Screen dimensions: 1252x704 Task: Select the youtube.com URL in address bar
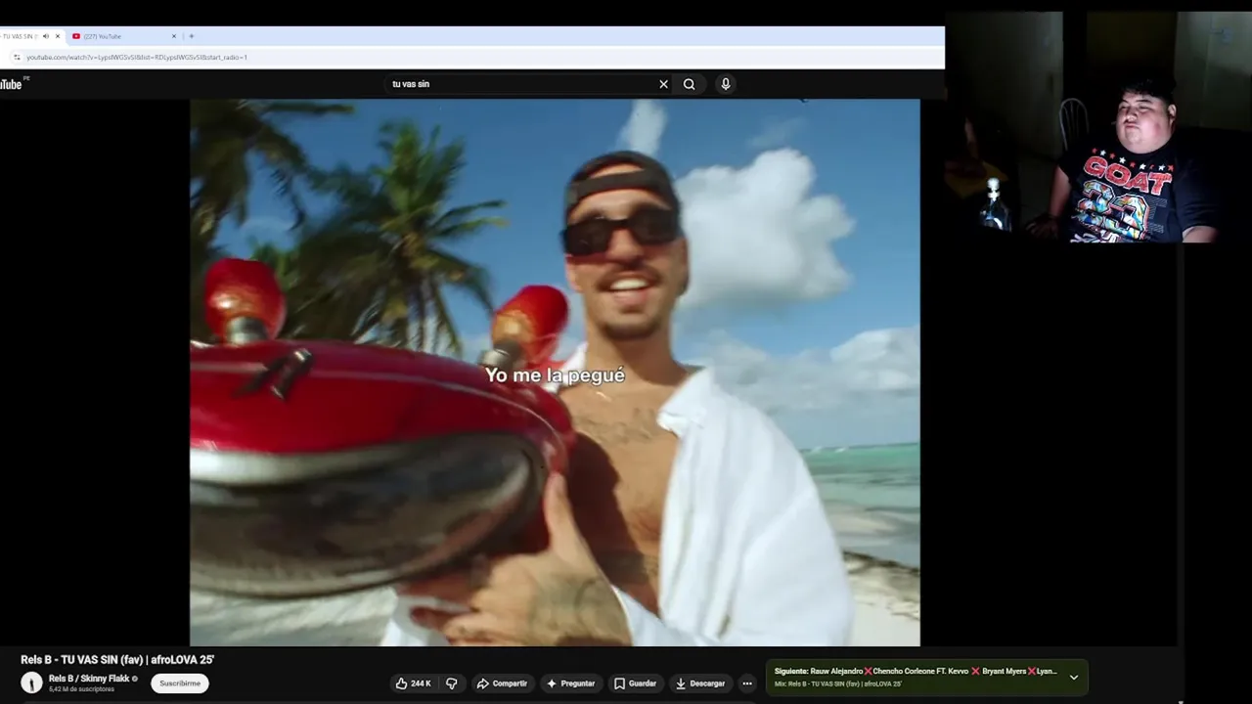[137, 57]
